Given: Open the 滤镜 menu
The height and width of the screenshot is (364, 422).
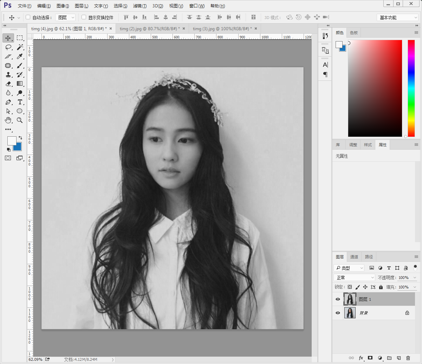Looking at the screenshot, I should pyautogui.click(x=140, y=6).
